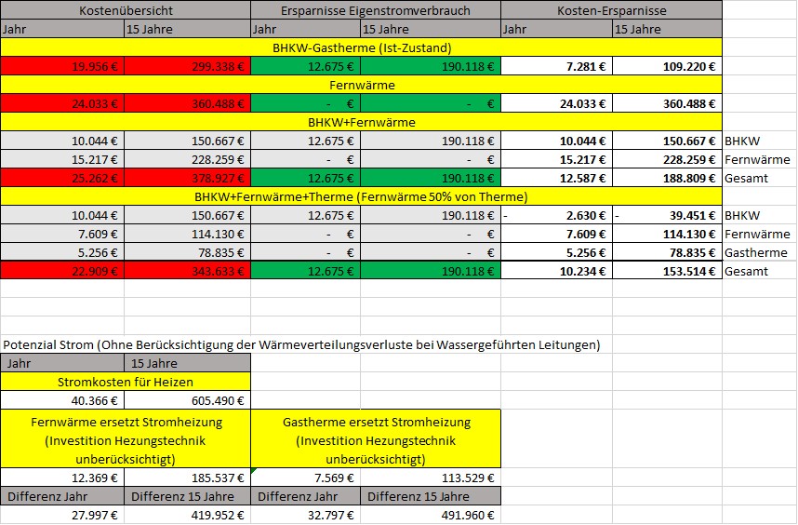This screenshot has height=525, width=798.
Task: Select the Gastherme ersetzt Stromheizung header cell
Action: pyautogui.click(x=376, y=439)
